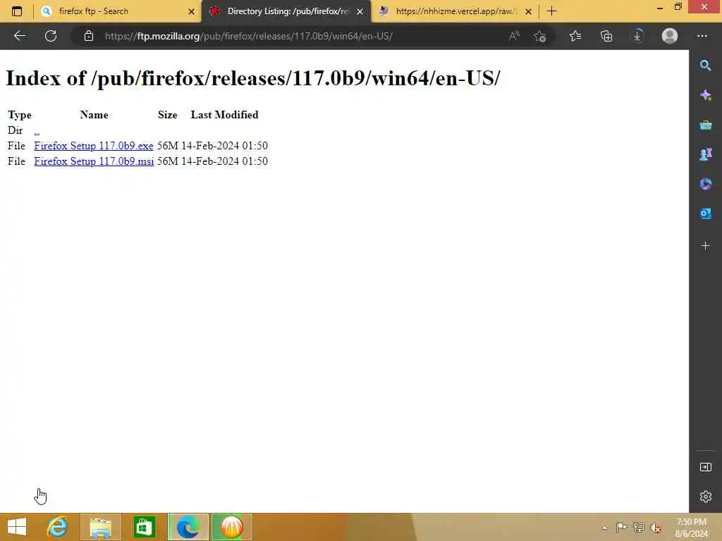Open the Windows Start button
Viewport: 722px width, 541px height.
(17, 527)
